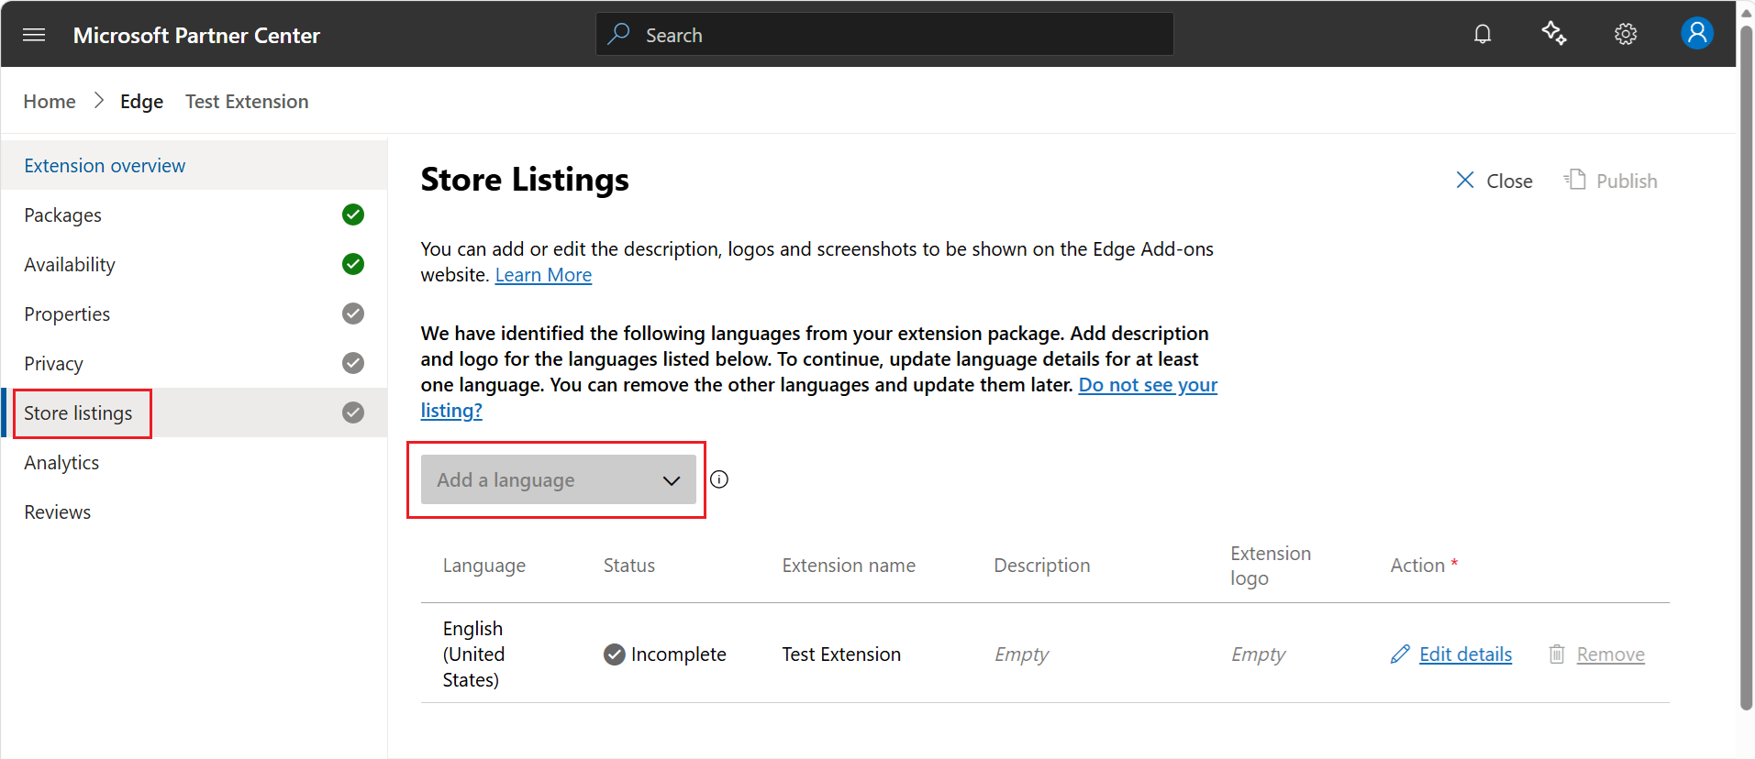The width and height of the screenshot is (1755, 759).
Task: Click into the Search input field
Action: point(884,34)
